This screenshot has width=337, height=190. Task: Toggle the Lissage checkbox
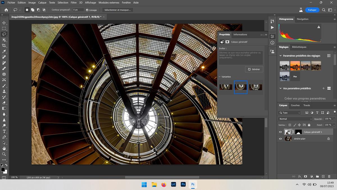(87, 10)
